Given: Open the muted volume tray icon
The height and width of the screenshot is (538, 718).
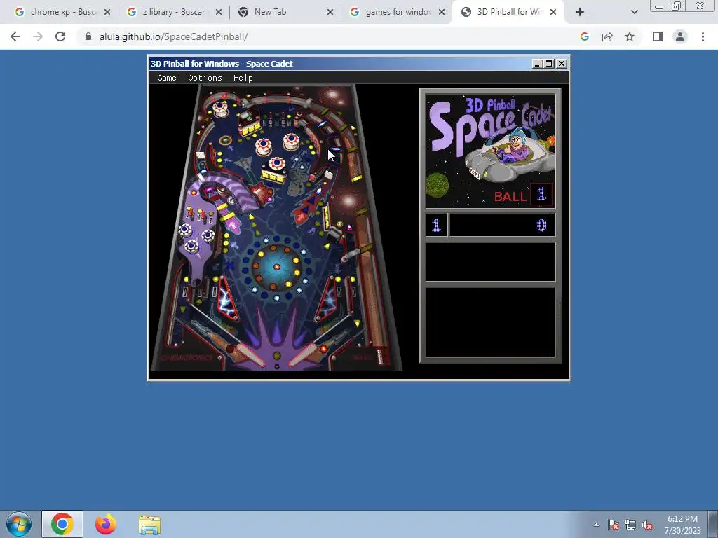Looking at the screenshot, I should click(x=647, y=525).
